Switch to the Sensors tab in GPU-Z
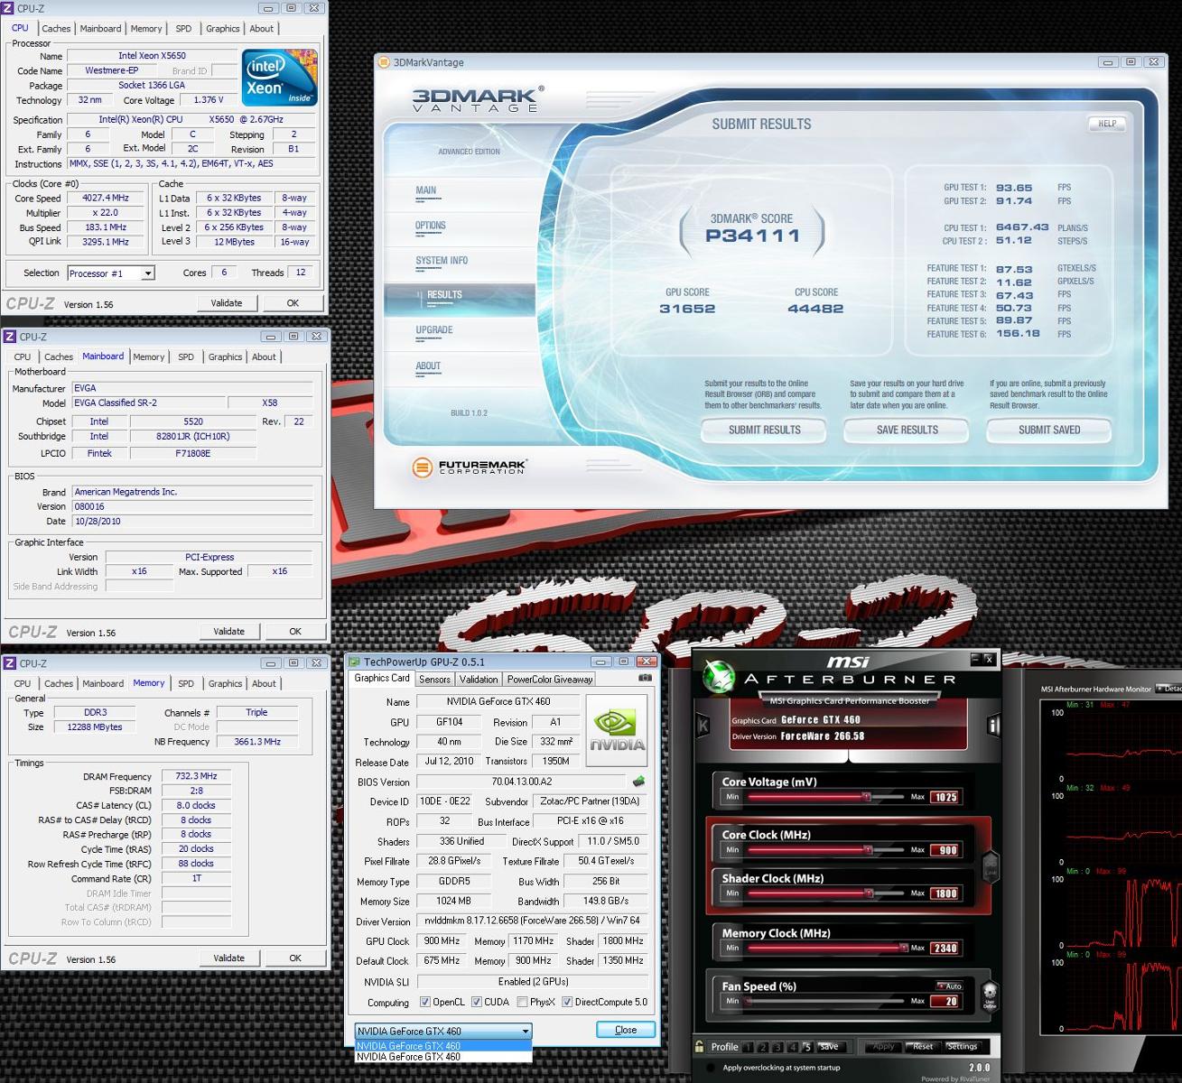Viewport: 1182px width, 1083px height. coord(434,680)
